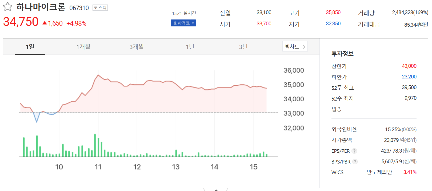This screenshot has width=432, height=191.
Task: Click the 업종 label in 투자정보
Action: [337, 109]
